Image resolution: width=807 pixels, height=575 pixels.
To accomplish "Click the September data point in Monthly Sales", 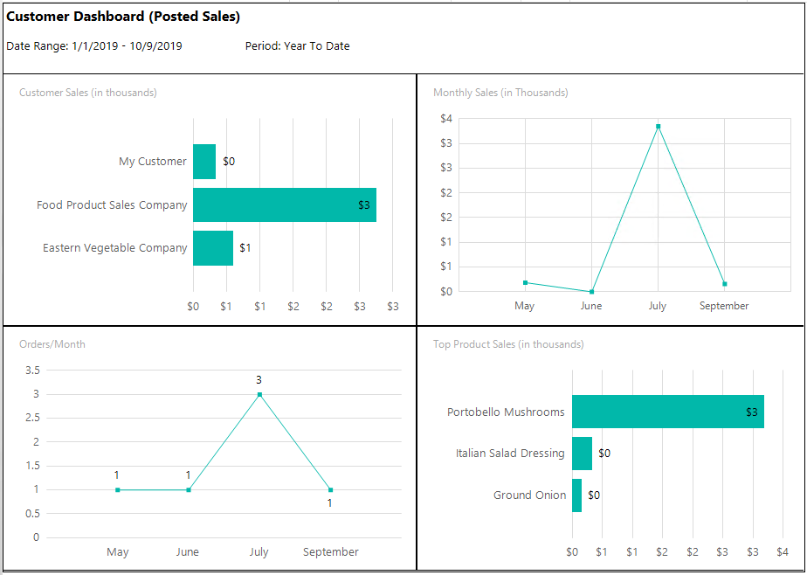I will [x=724, y=284].
